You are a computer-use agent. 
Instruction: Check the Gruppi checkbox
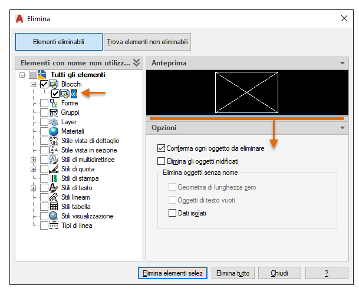pos(44,112)
